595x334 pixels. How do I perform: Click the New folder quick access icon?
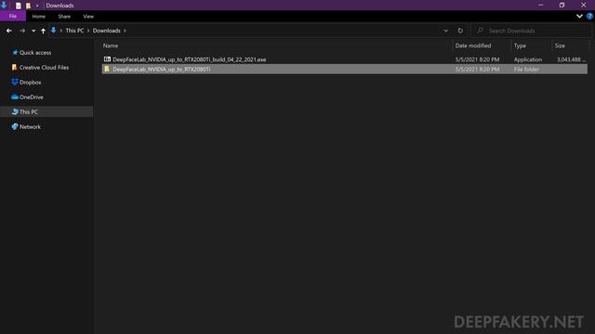[x=28, y=6]
